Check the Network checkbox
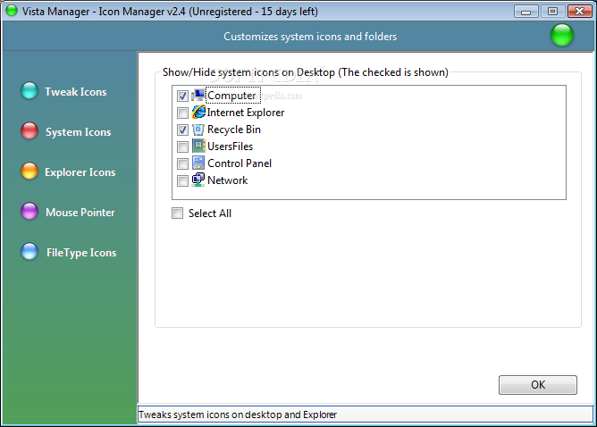The height and width of the screenshot is (427, 597). (182, 180)
